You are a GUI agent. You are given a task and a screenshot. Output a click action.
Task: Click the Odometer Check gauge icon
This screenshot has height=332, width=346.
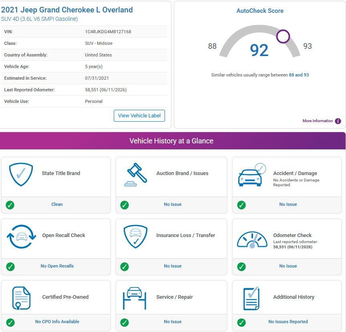252,240
